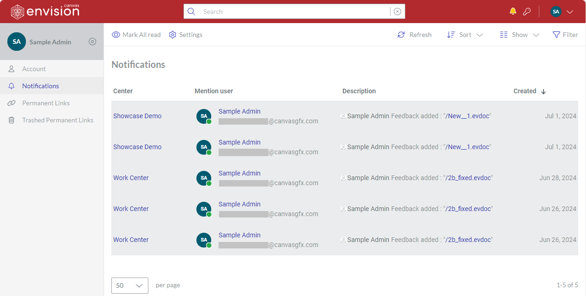The height and width of the screenshot is (296, 586).
Task: Toggle the Created column sort arrow
Action: tap(543, 91)
